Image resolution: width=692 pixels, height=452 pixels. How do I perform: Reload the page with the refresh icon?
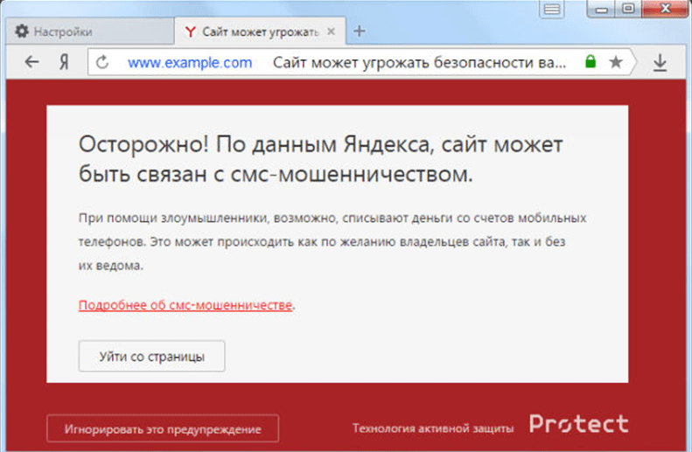[x=102, y=62]
